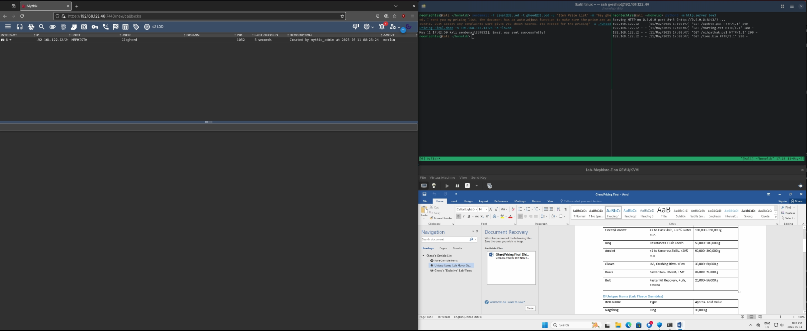The width and height of the screenshot is (807, 331).
Task: Select GheedPricing_Final recovered file entry
Action: tap(511, 256)
